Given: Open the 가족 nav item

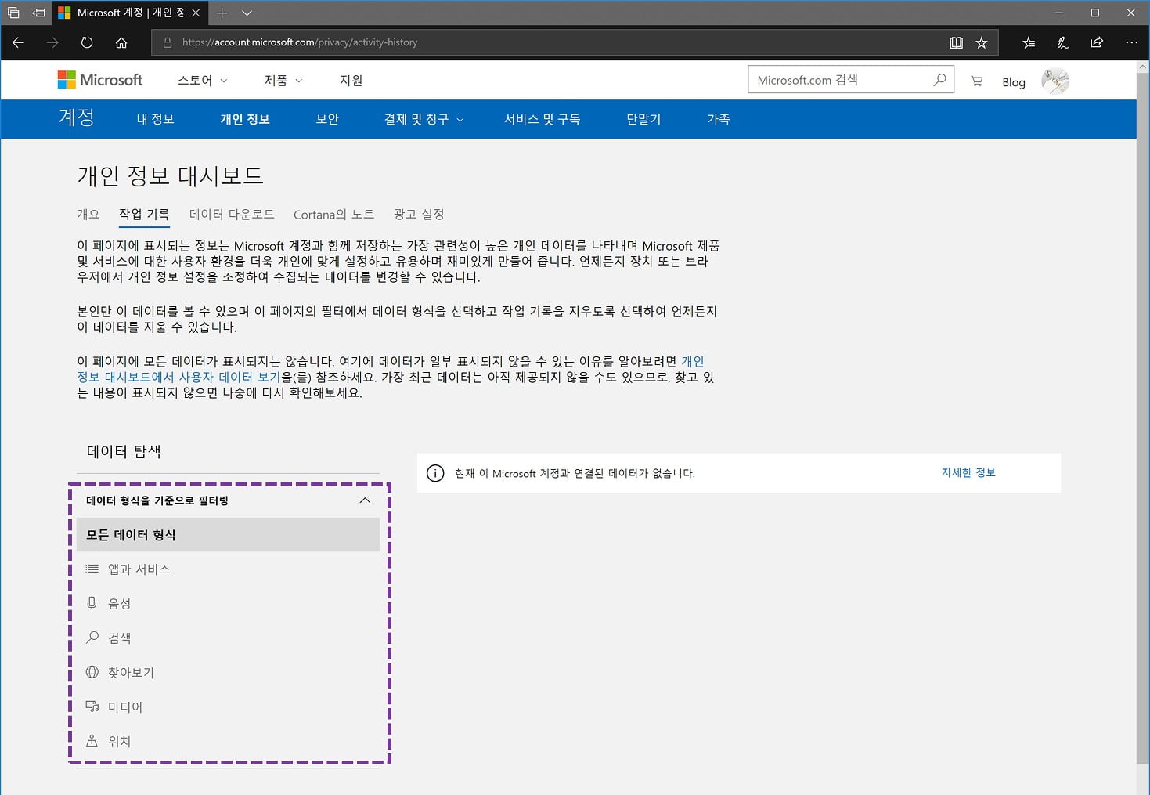Looking at the screenshot, I should coord(719,119).
